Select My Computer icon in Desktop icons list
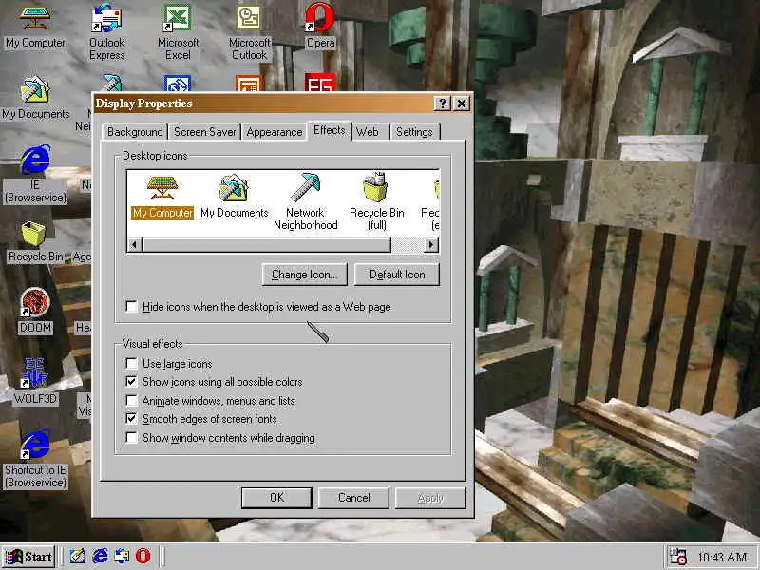Screen dimensions: 760x570 (162, 198)
